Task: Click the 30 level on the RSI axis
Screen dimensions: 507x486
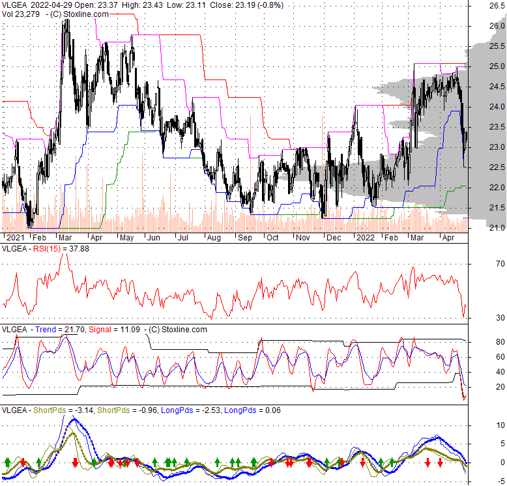Action: coord(500,318)
